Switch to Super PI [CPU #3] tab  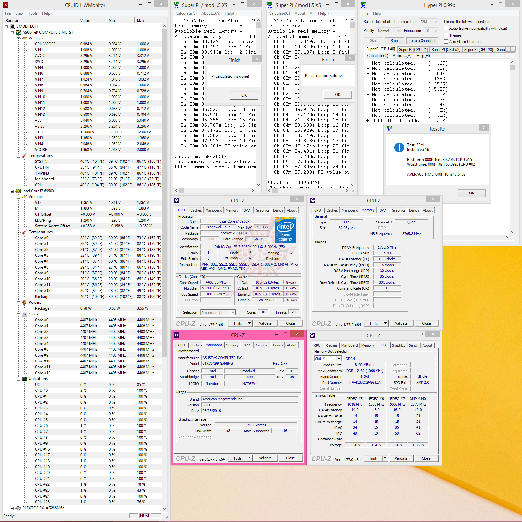(x=478, y=50)
